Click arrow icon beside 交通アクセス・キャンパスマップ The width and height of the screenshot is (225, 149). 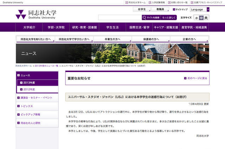coord(192,2)
